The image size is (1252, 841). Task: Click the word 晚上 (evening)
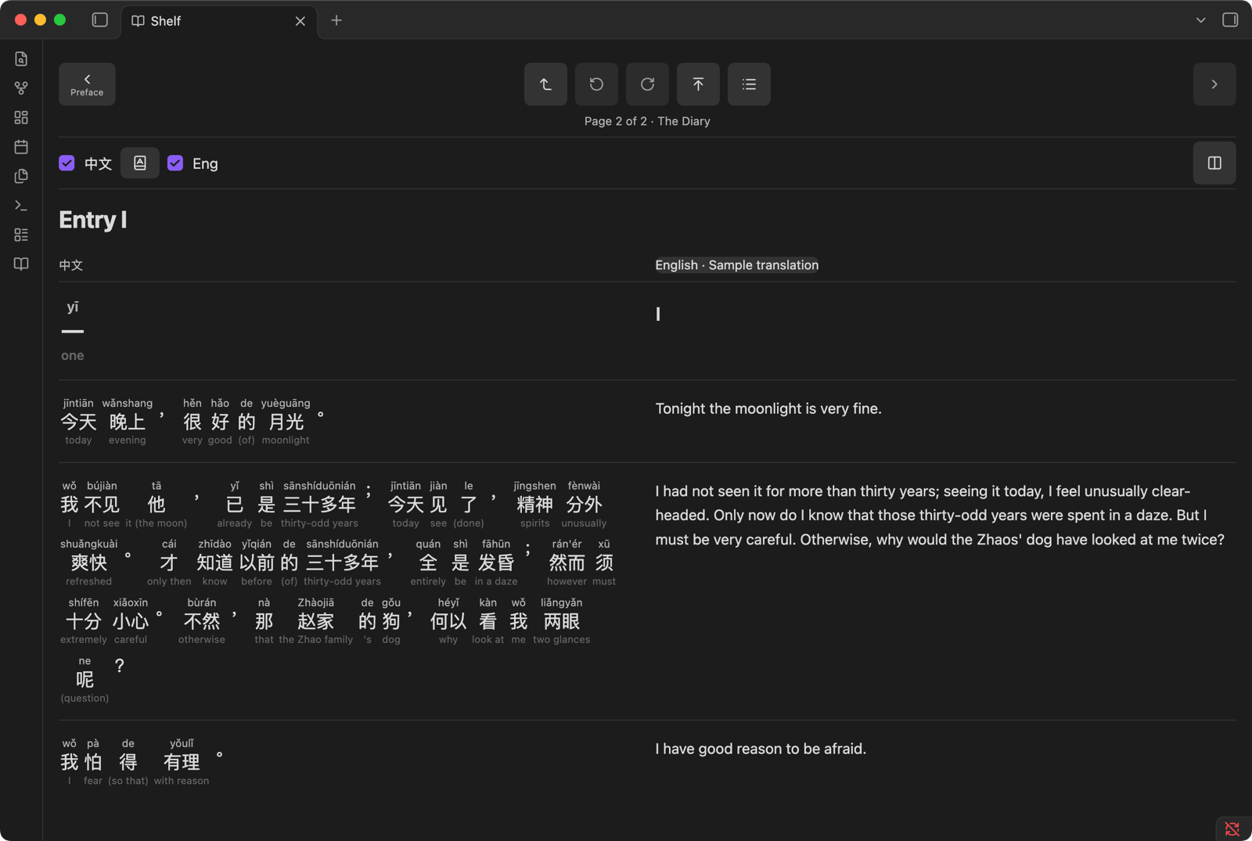128,422
